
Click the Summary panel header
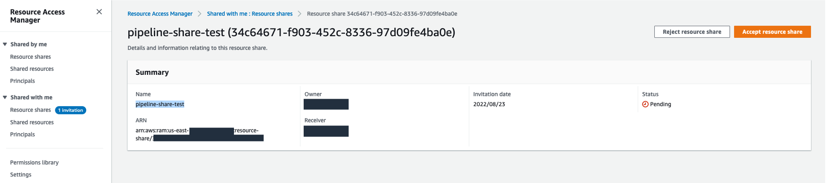[x=152, y=72]
